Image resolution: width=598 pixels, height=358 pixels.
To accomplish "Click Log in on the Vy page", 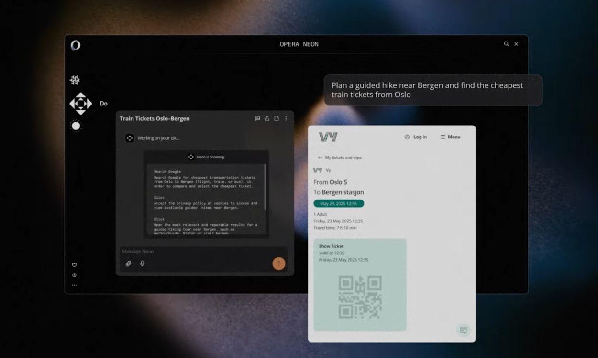I will pyautogui.click(x=415, y=137).
